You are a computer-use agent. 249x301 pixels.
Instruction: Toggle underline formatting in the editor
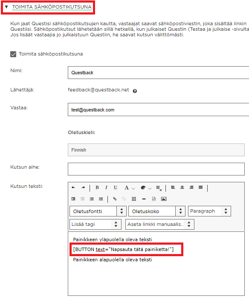tap(116, 187)
